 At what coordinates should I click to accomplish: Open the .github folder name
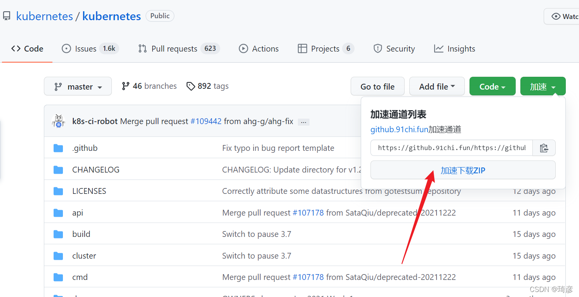tap(85, 148)
